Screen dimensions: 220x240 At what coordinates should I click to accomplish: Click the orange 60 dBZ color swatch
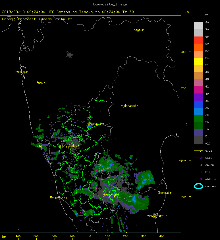click(198, 47)
